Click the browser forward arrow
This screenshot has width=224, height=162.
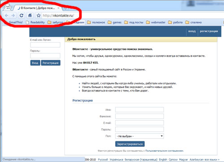point(13,15)
